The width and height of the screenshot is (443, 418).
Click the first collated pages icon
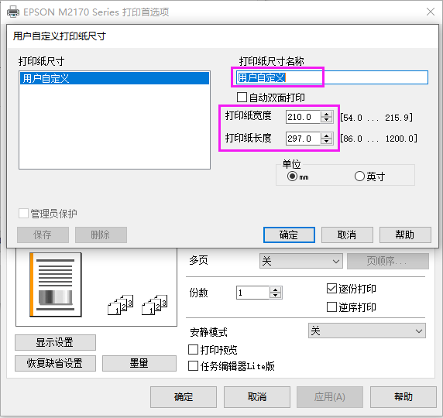click(x=120, y=305)
